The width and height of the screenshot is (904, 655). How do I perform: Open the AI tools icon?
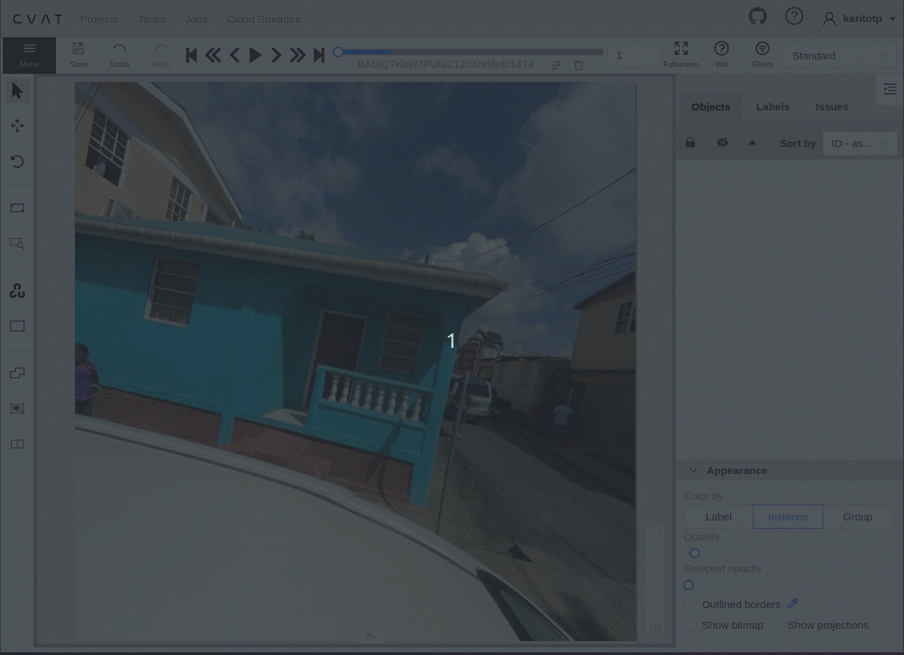(17, 291)
